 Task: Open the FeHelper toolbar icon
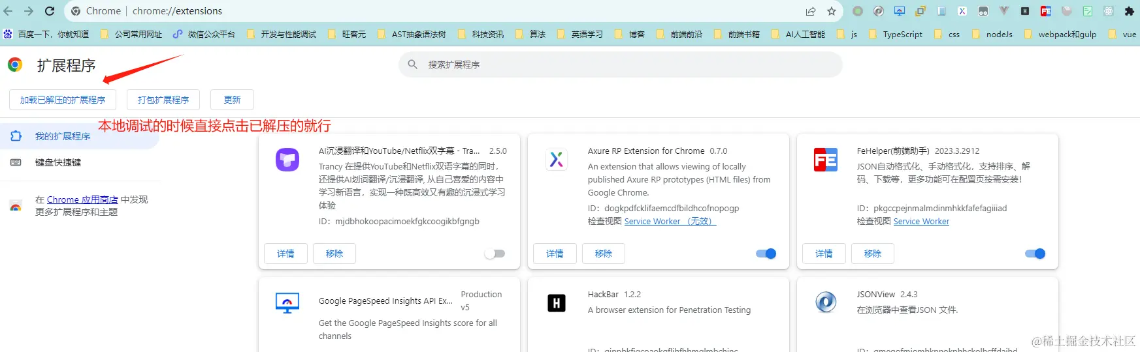1046,11
